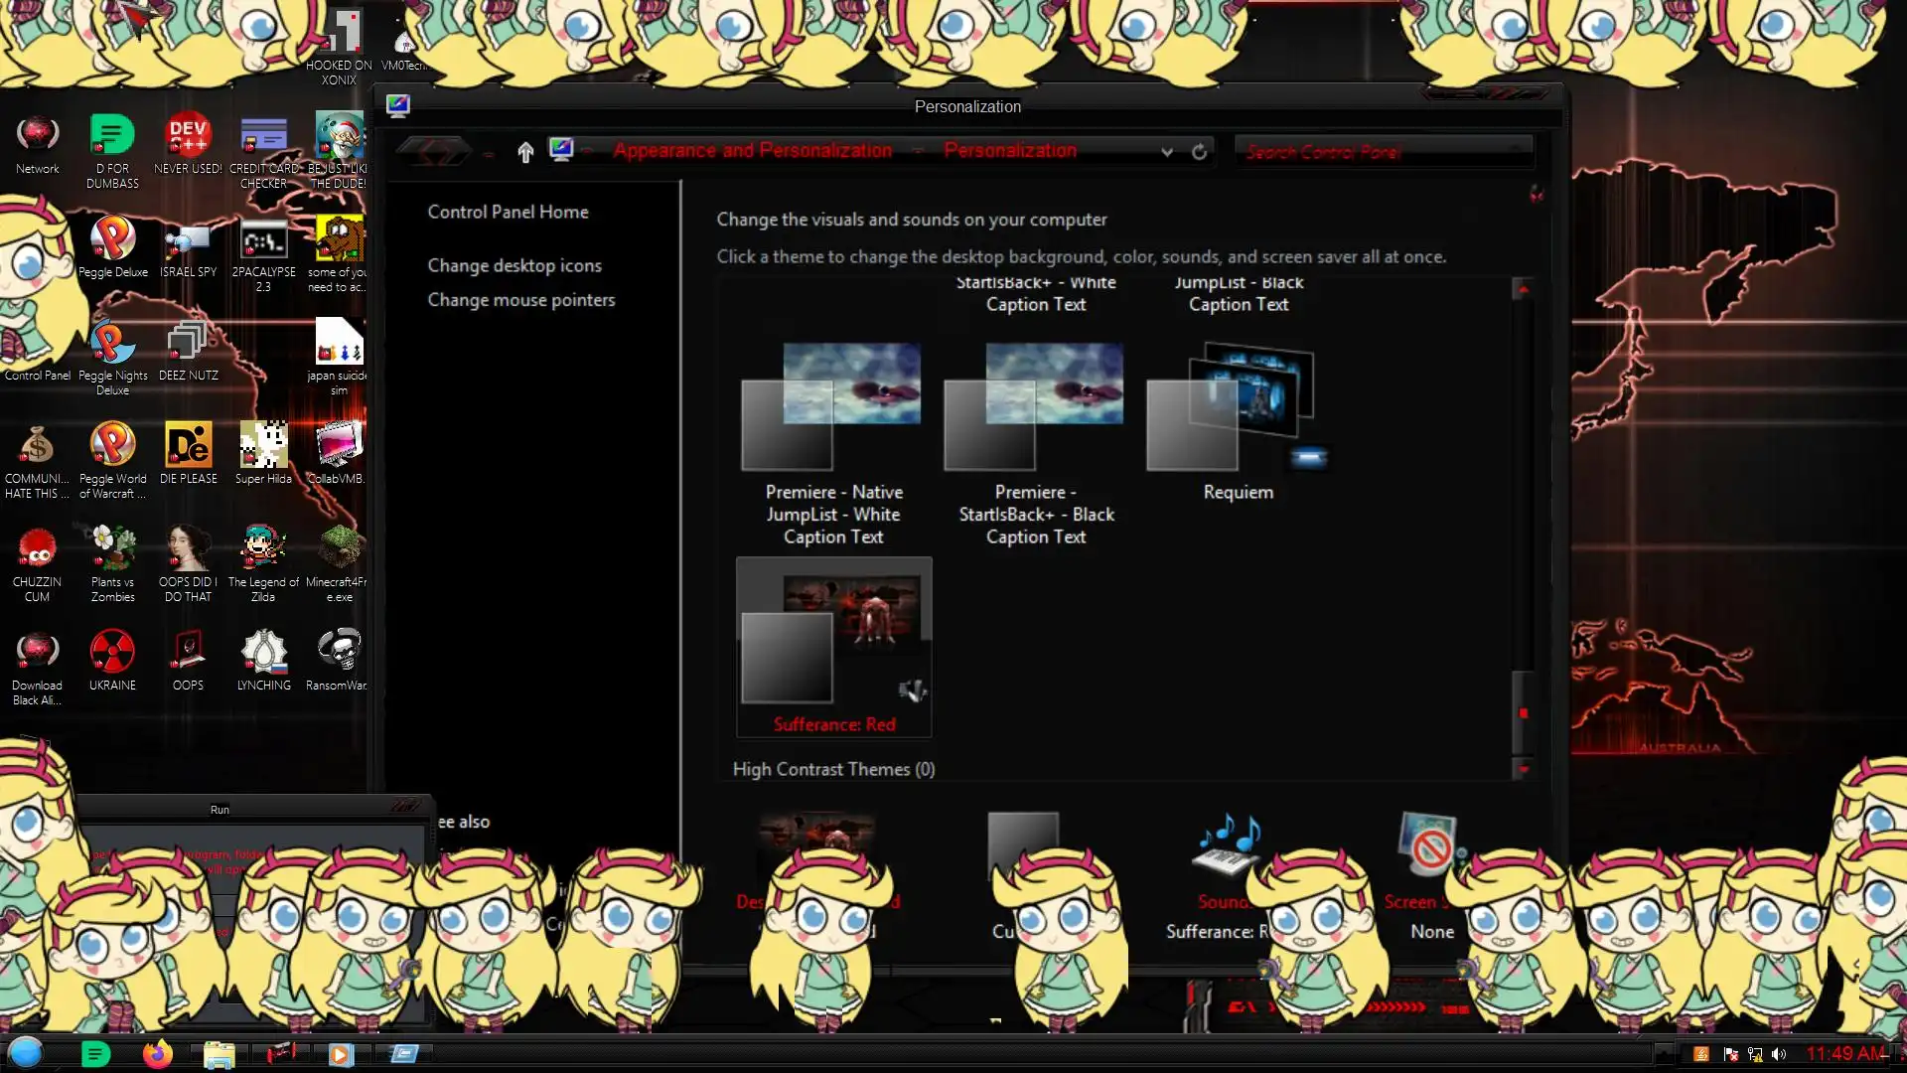The width and height of the screenshot is (1907, 1073).
Task: Click the Personalization breadcrumb segment
Action: (1009, 151)
